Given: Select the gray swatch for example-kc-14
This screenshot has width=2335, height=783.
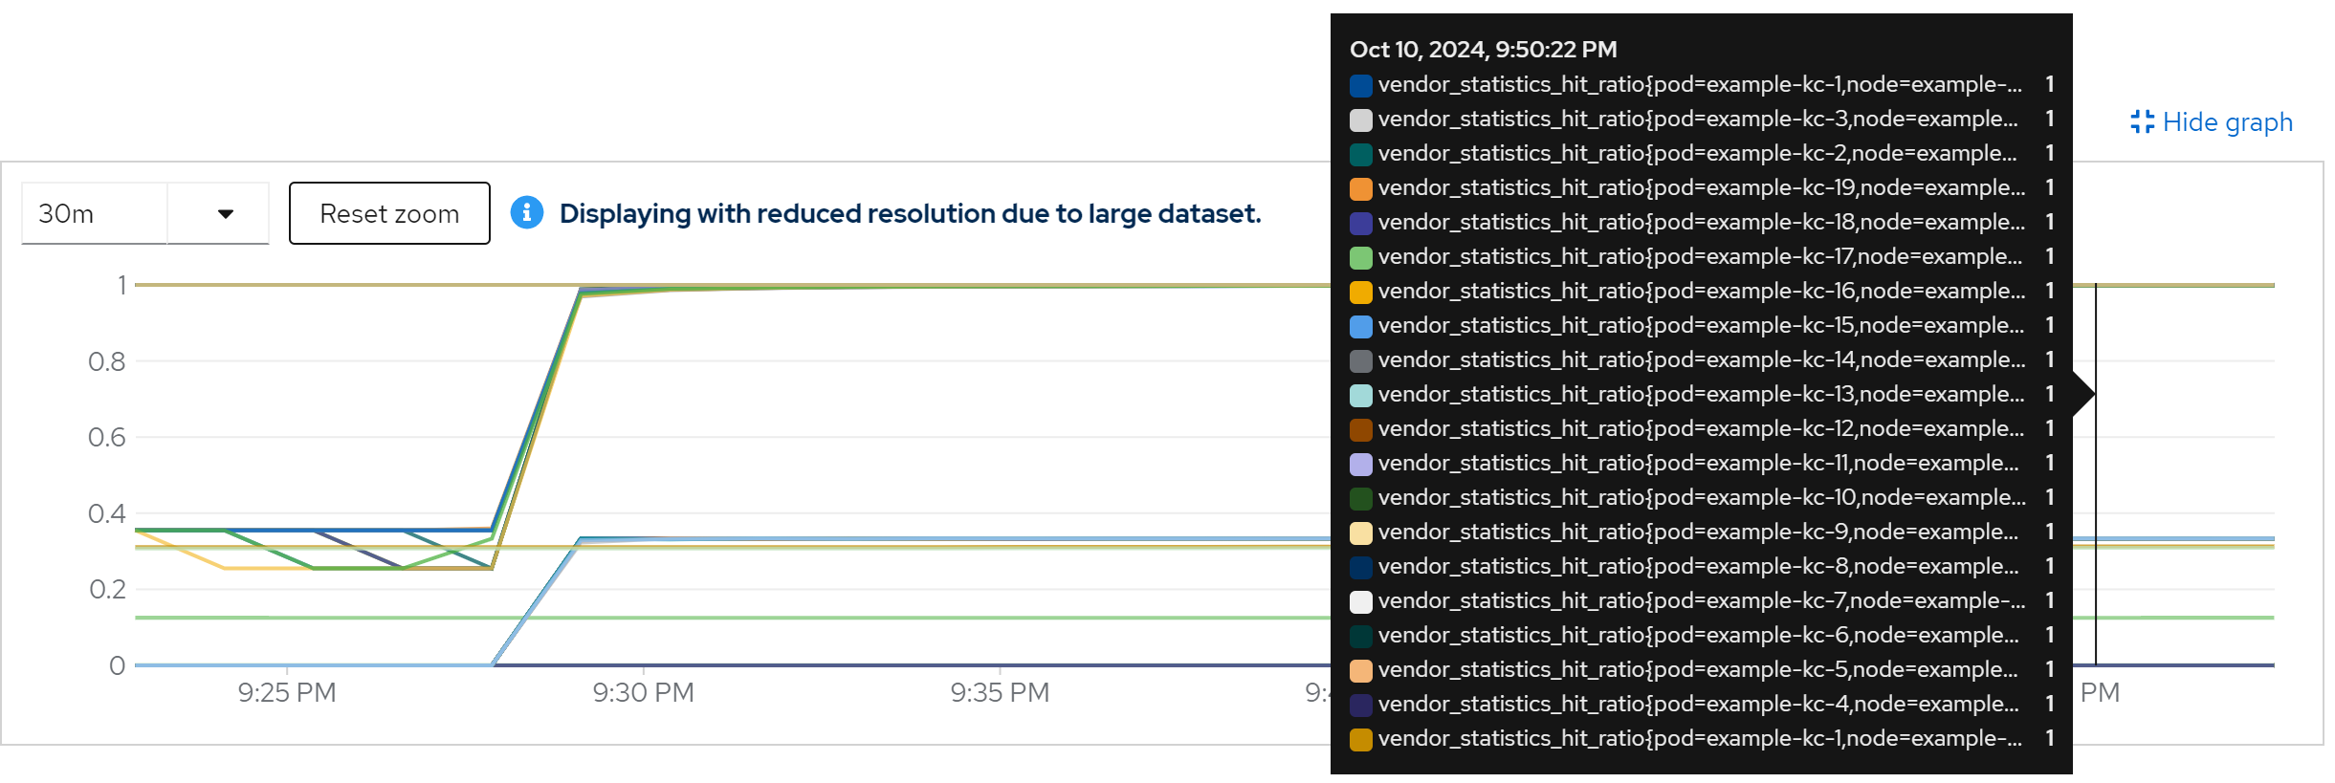Looking at the screenshot, I should pyautogui.click(x=1360, y=361).
